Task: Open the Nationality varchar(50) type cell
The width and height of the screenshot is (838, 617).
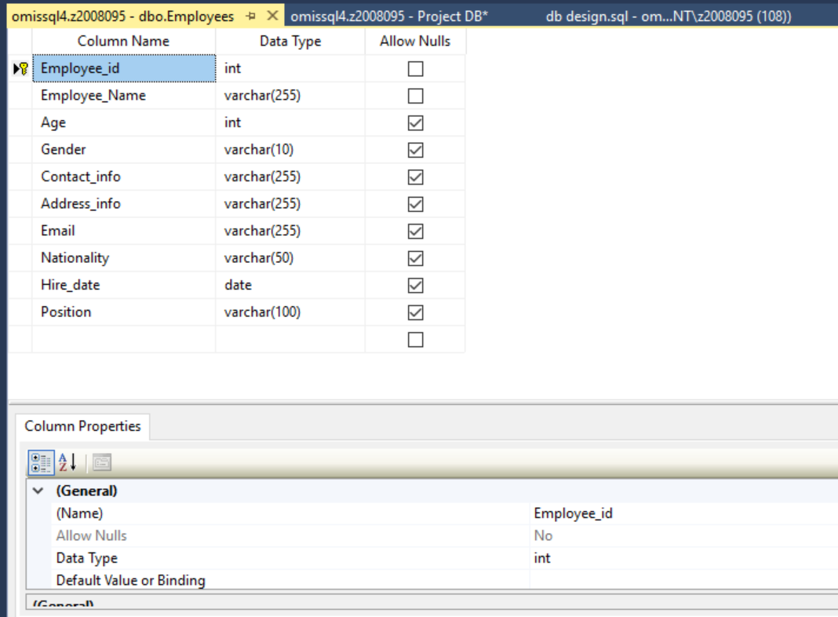Action: tap(290, 258)
